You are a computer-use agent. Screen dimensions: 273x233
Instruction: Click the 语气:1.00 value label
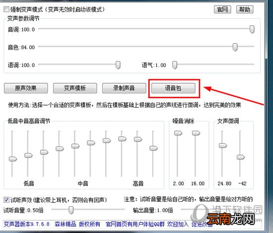point(154,65)
